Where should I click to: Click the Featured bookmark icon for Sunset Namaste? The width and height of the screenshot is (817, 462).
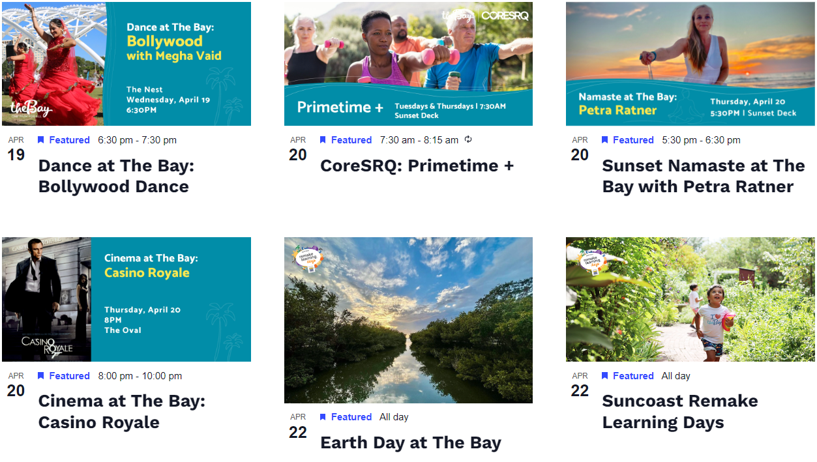[x=604, y=140]
